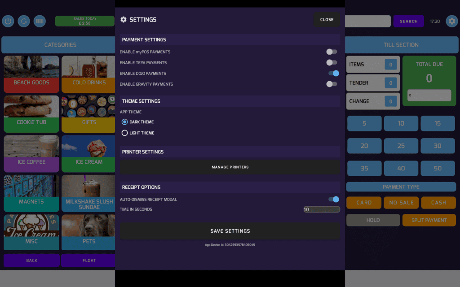
Task: Select the Dark Theme radio button
Action: pyautogui.click(x=125, y=122)
